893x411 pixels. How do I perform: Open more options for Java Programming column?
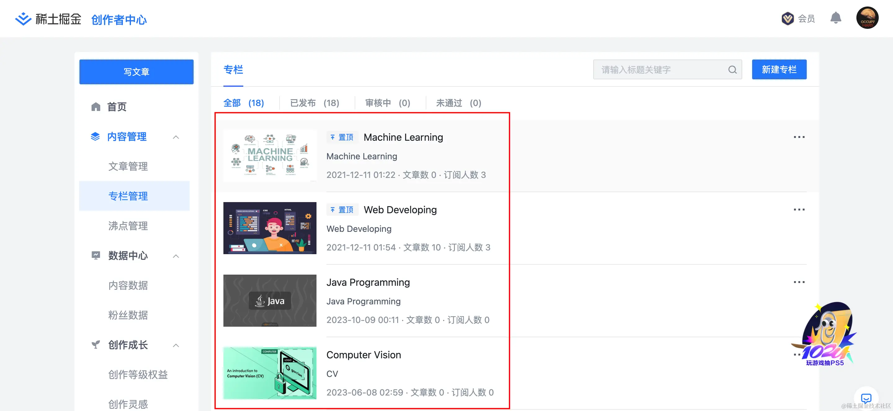[x=799, y=282]
